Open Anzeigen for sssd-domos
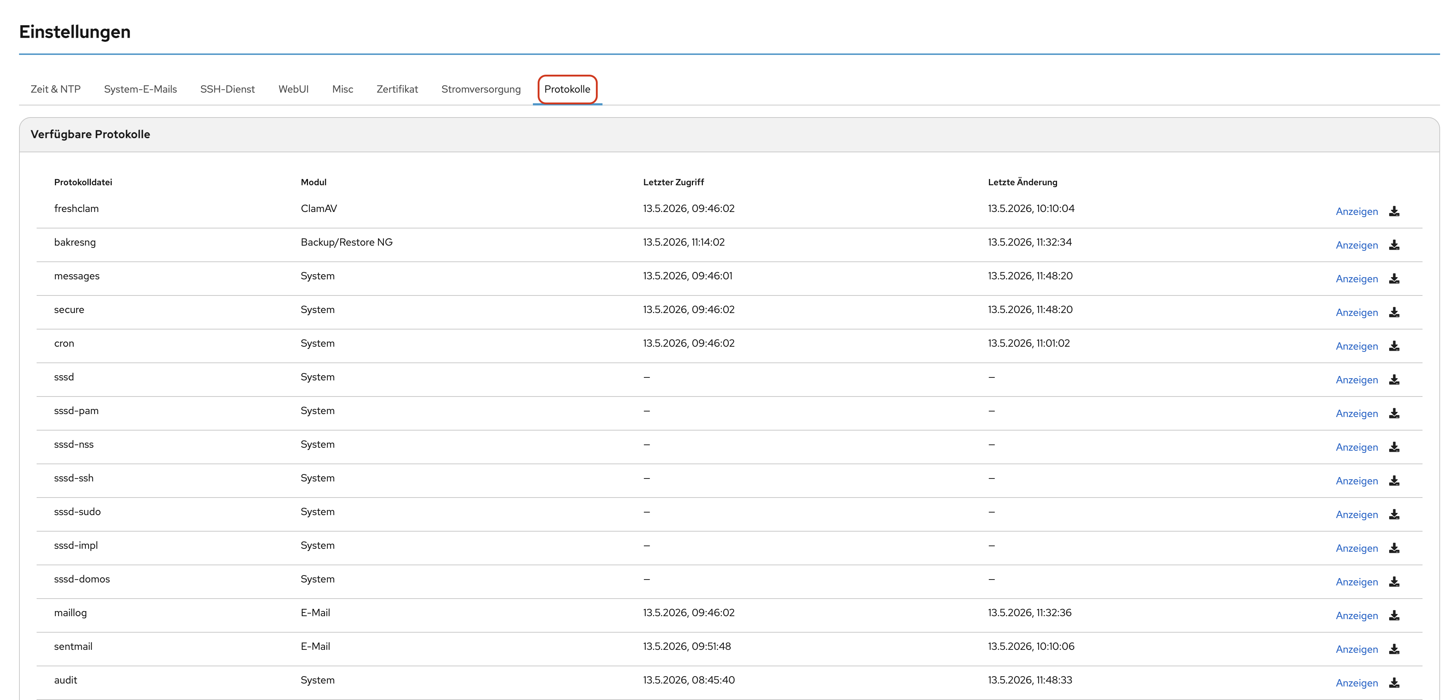1454x700 pixels. tap(1356, 582)
